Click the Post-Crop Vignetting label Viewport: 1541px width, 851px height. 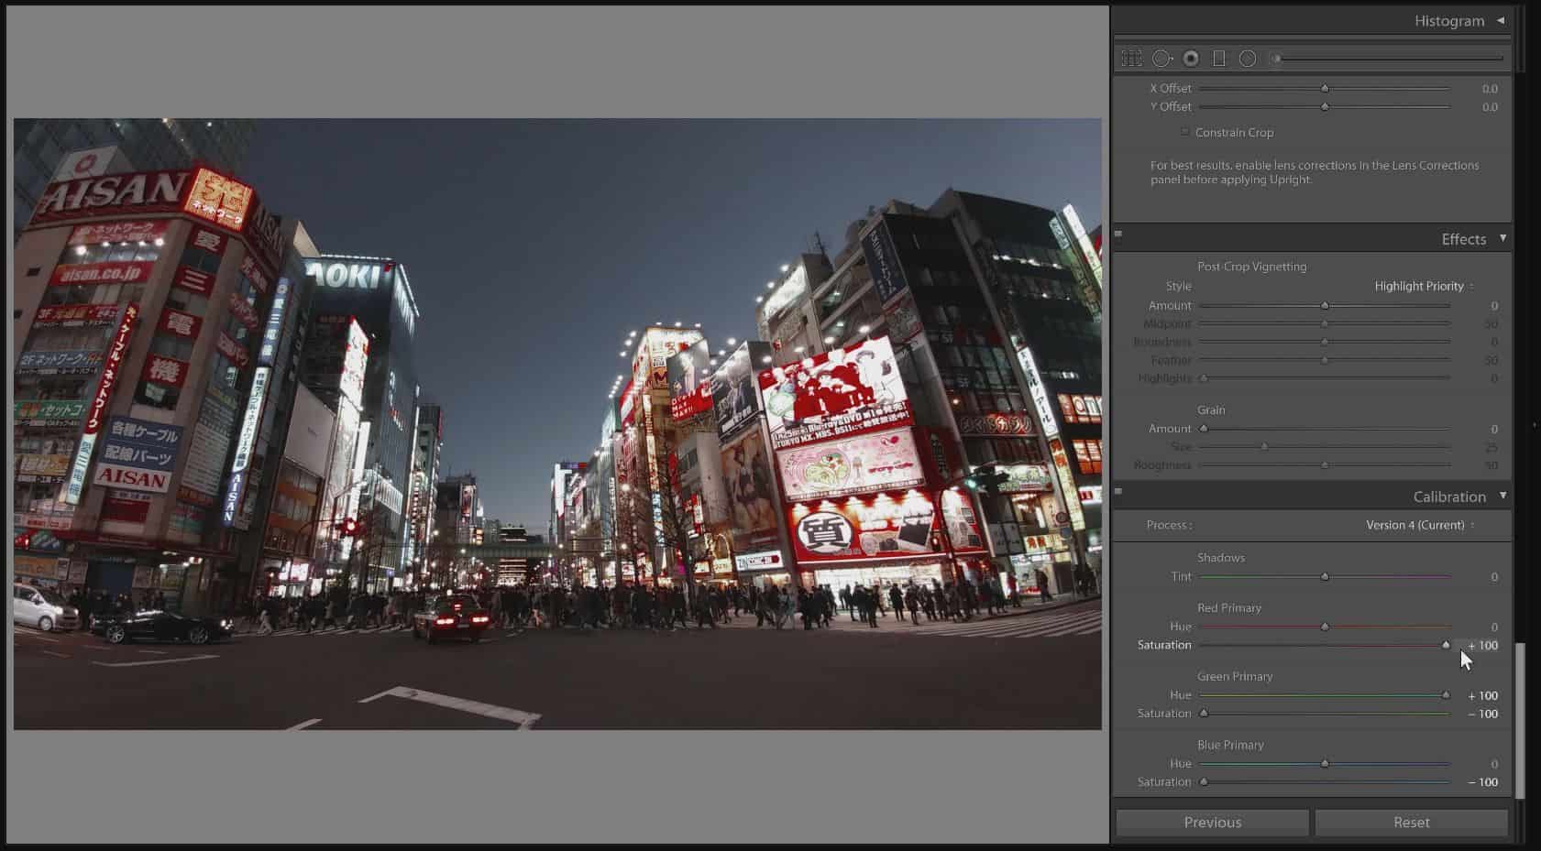pyautogui.click(x=1251, y=267)
